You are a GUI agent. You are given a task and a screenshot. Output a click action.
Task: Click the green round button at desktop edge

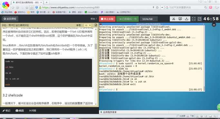tap(218, 107)
